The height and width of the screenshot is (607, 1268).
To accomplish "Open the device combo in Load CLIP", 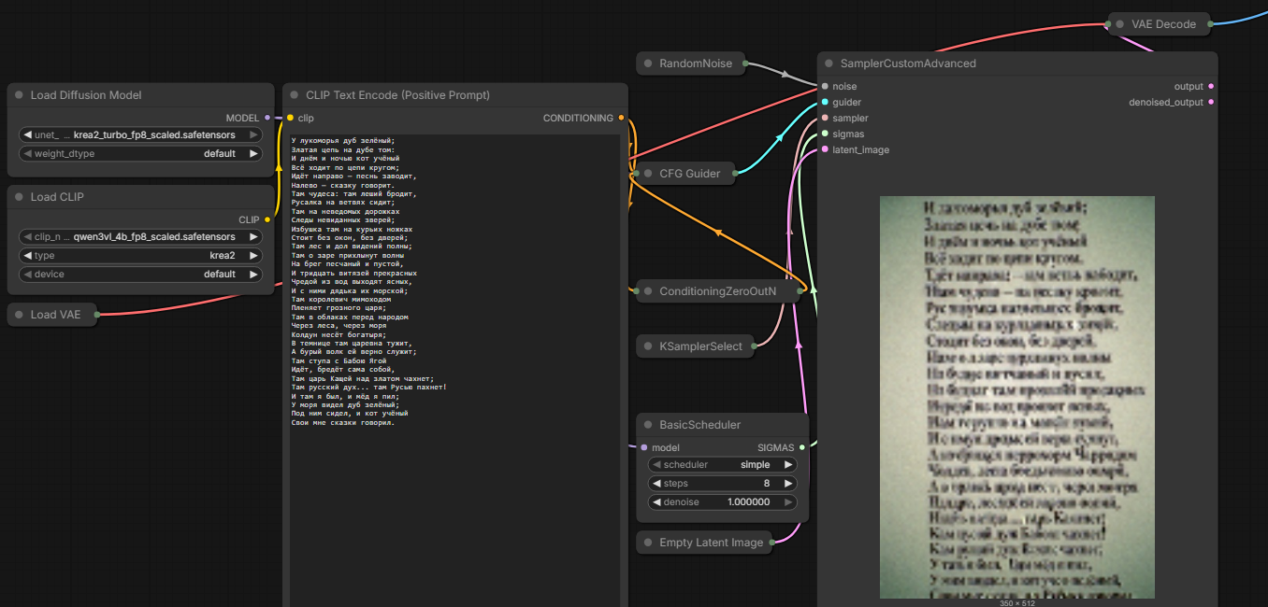I will tap(140, 274).
